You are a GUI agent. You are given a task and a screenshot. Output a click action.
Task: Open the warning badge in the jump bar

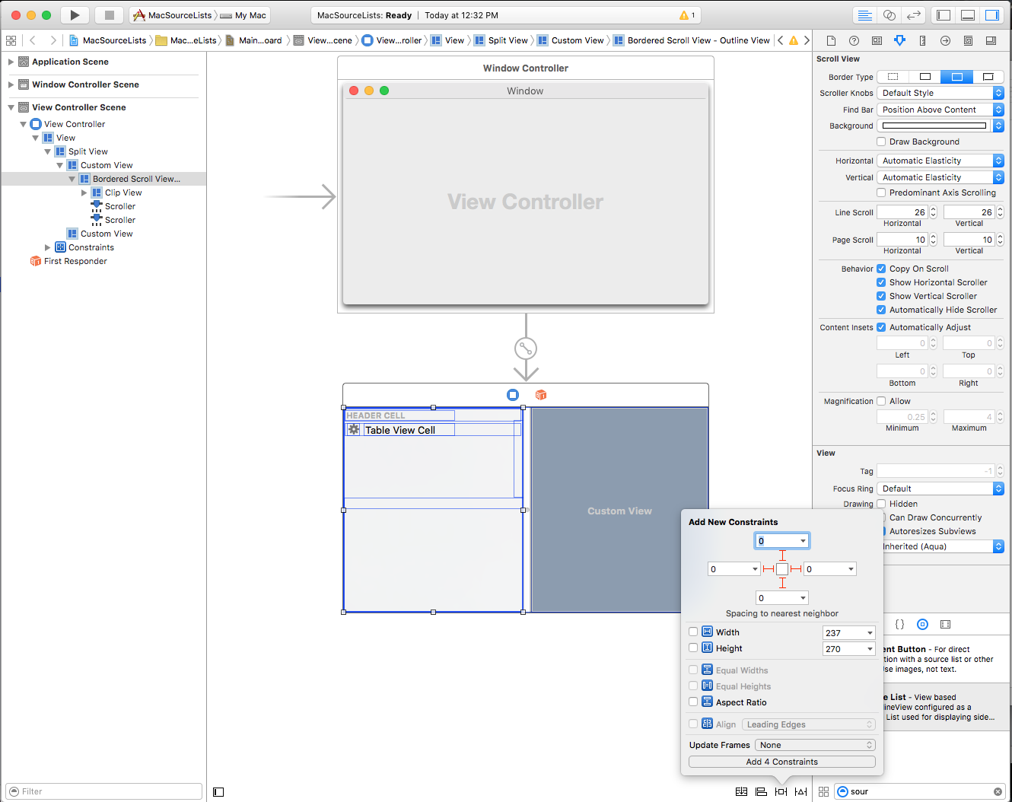[793, 40]
